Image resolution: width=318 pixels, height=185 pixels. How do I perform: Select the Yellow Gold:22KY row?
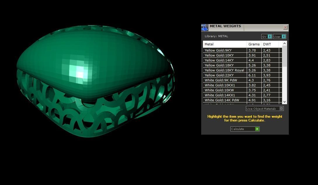click(x=242, y=75)
